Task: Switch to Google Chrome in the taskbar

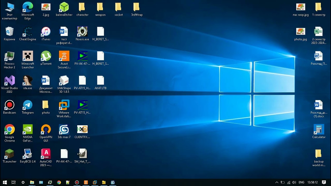Action: click(59, 182)
